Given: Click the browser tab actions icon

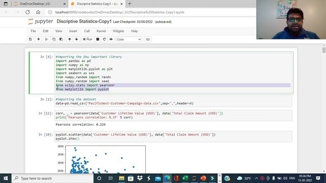Looking at the screenshot, I should [6, 4].
